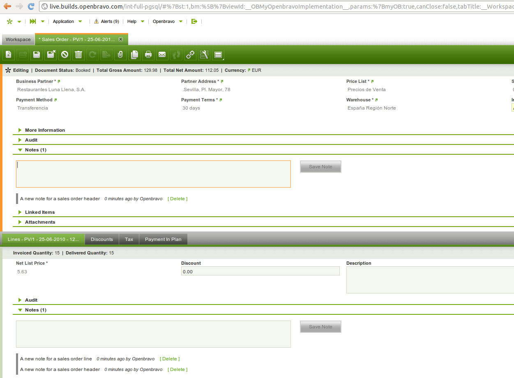Open the customize form tools icon

tap(204, 54)
